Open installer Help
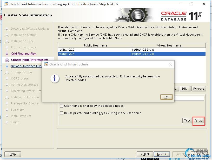This screenshot has height=160, width=212. tap(13, 154)
